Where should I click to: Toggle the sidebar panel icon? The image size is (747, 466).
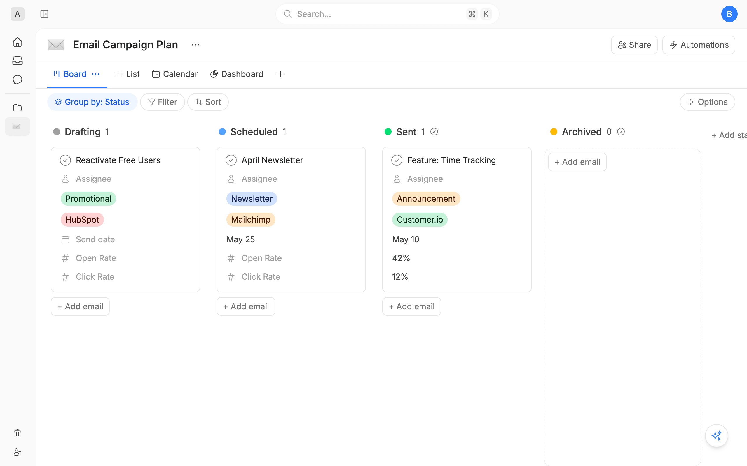(x=44, y=14)
